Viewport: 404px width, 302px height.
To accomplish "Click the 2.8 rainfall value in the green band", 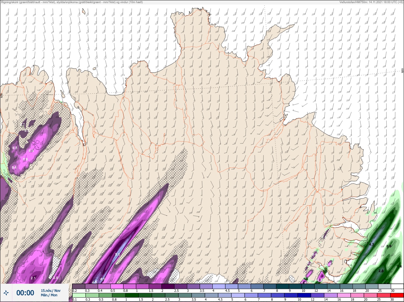I will [381, 271].
